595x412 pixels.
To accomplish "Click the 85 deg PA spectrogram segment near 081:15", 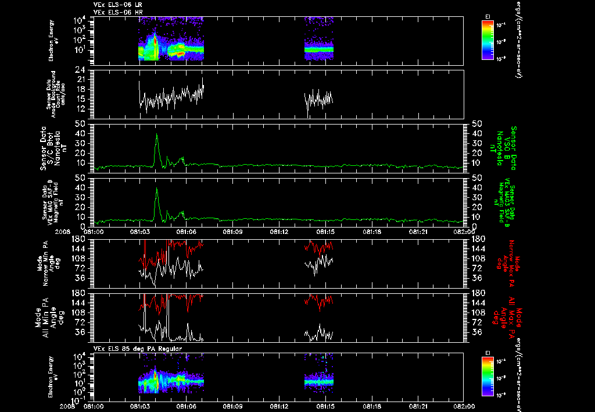I will 319,381.
